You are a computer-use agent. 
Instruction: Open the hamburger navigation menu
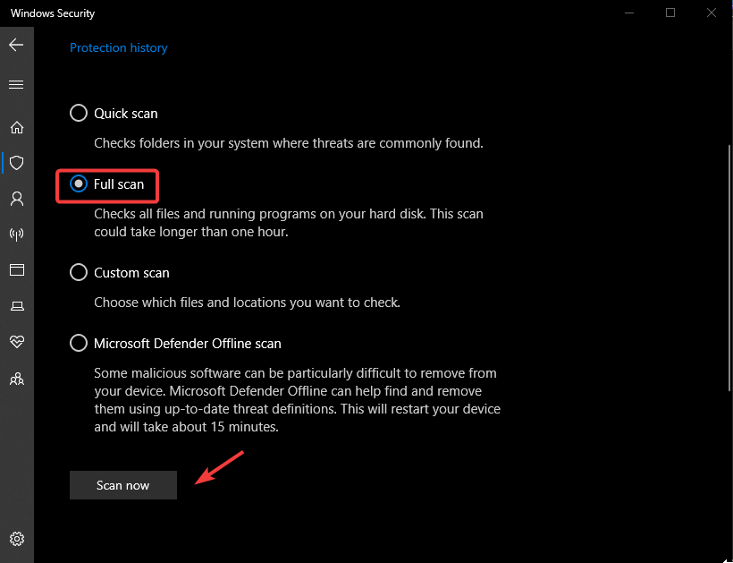tap(16, 84)
